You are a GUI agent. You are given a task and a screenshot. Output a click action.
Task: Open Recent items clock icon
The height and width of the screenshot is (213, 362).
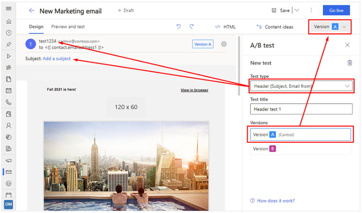pyautogui.click(x=9, y=33)
